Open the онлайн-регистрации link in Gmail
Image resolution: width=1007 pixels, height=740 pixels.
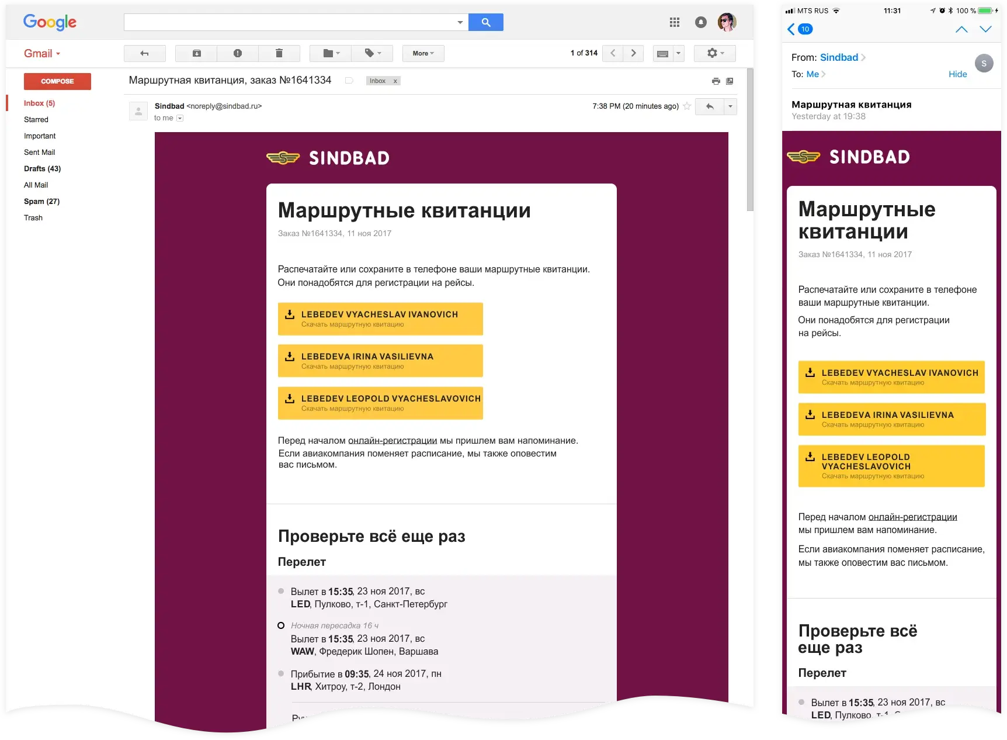[x=393, y=441]
